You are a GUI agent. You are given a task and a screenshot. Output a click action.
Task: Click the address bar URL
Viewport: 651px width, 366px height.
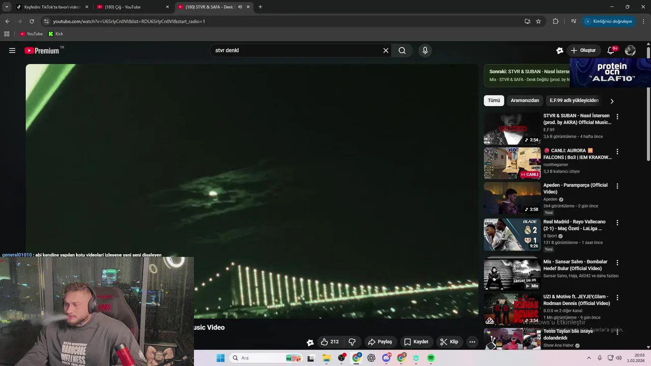[129, 21]
